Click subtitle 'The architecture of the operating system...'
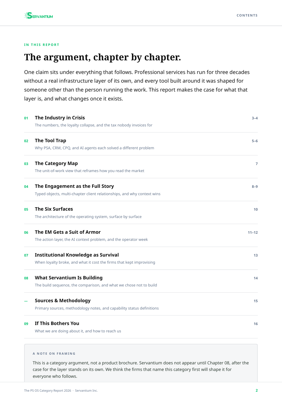This screenshot has height=399, width=282. click(x=88, y=217)
